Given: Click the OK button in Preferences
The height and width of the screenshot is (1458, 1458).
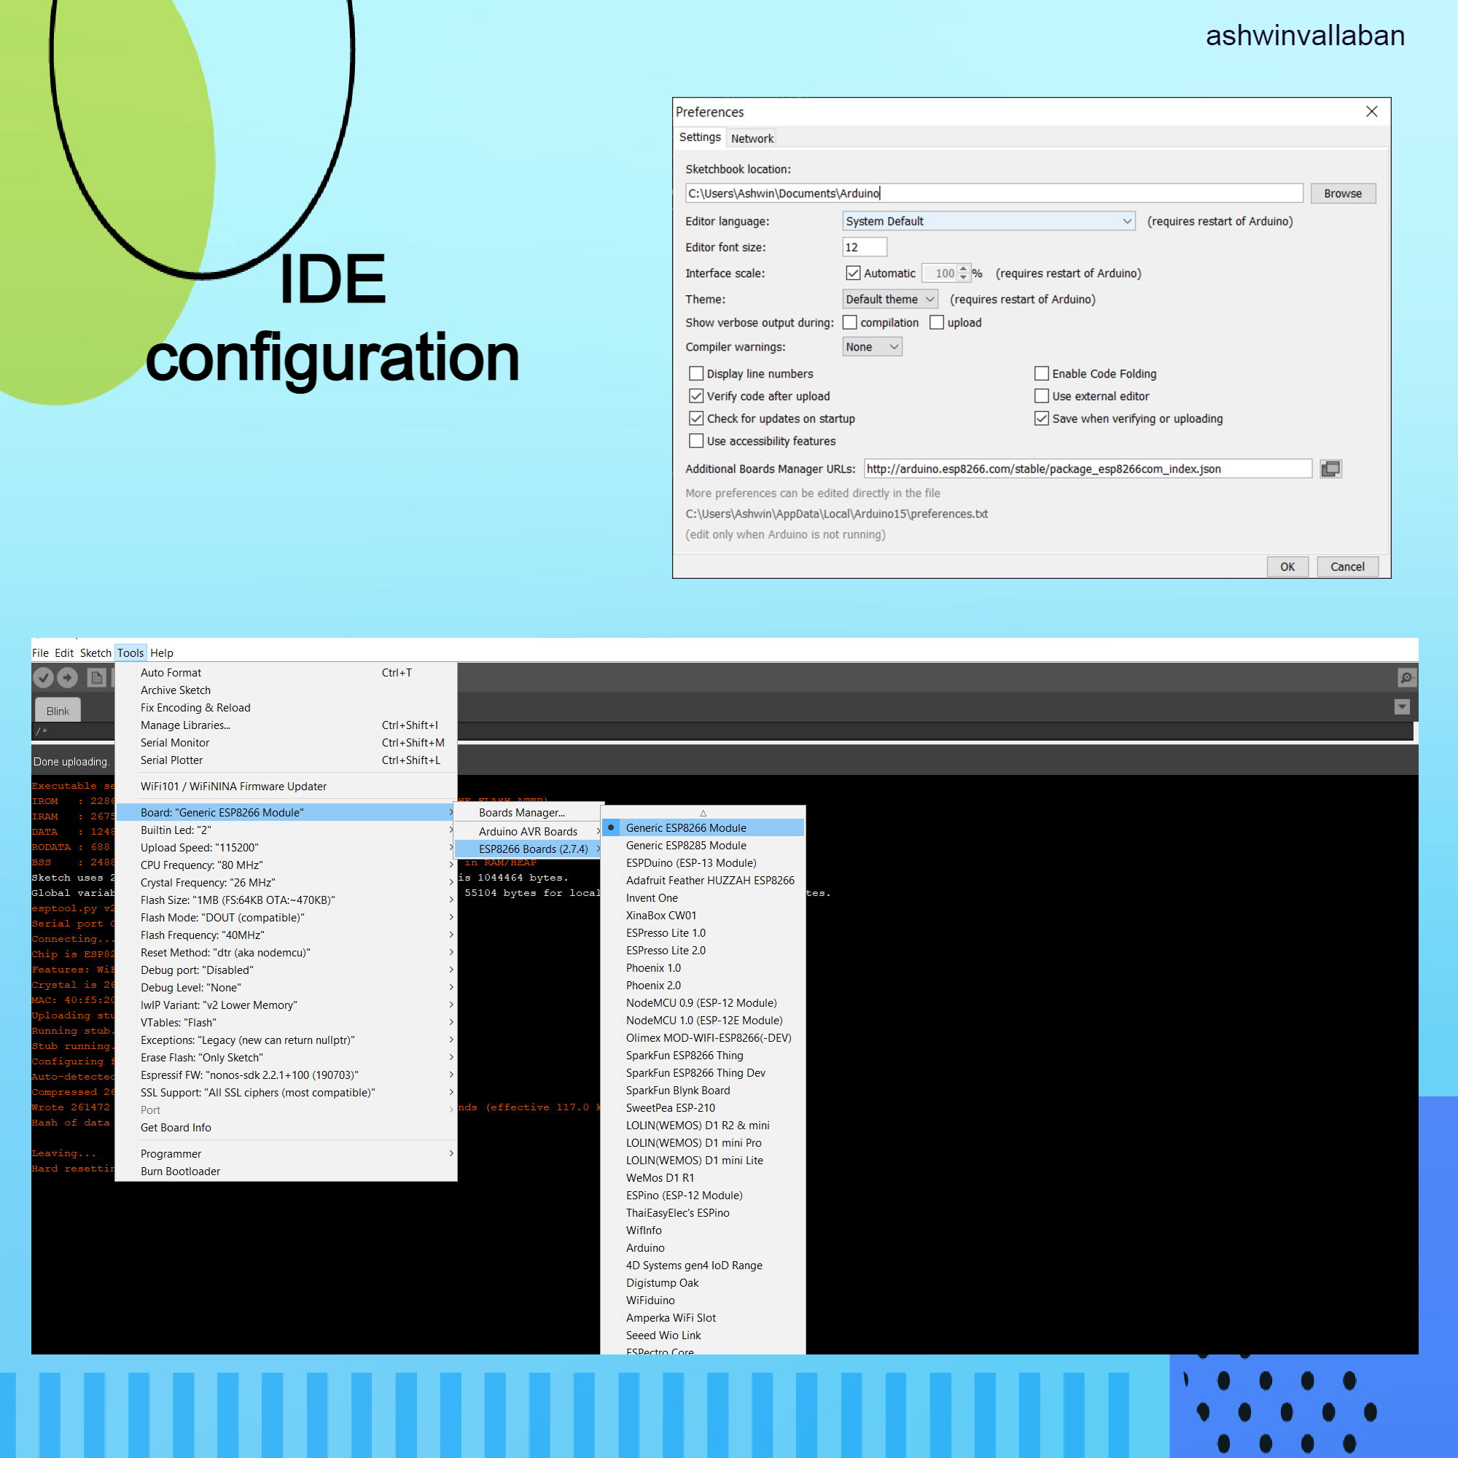Looking at the screenshot, I should click(1283, 565).
